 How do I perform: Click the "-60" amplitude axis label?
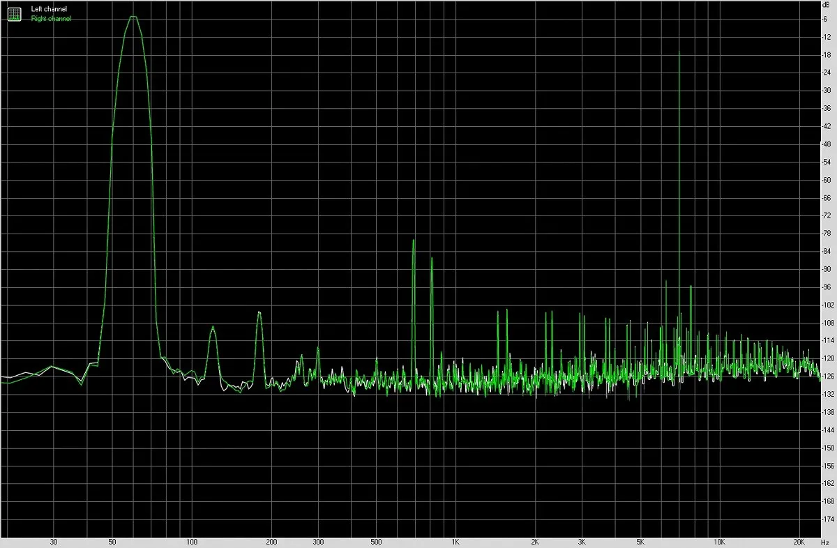coord(828,180)
